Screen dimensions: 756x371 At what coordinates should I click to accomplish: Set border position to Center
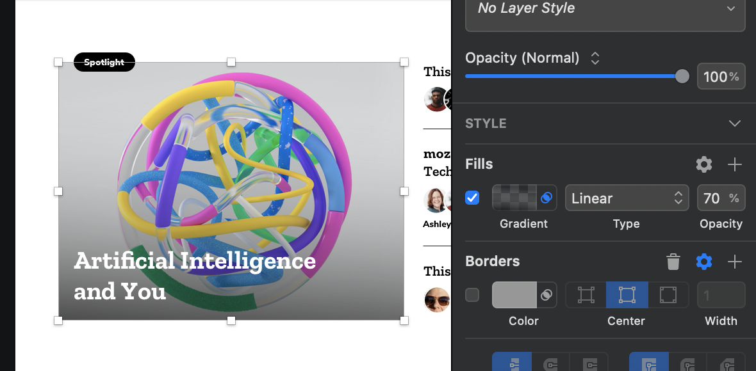tap(627, 295)
